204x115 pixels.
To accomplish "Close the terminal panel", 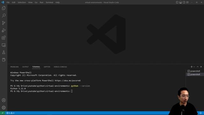I will [201, 67].
